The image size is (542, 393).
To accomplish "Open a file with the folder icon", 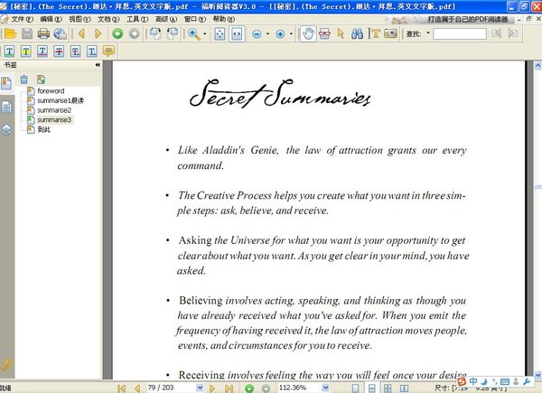I will [x=10, y=33].
